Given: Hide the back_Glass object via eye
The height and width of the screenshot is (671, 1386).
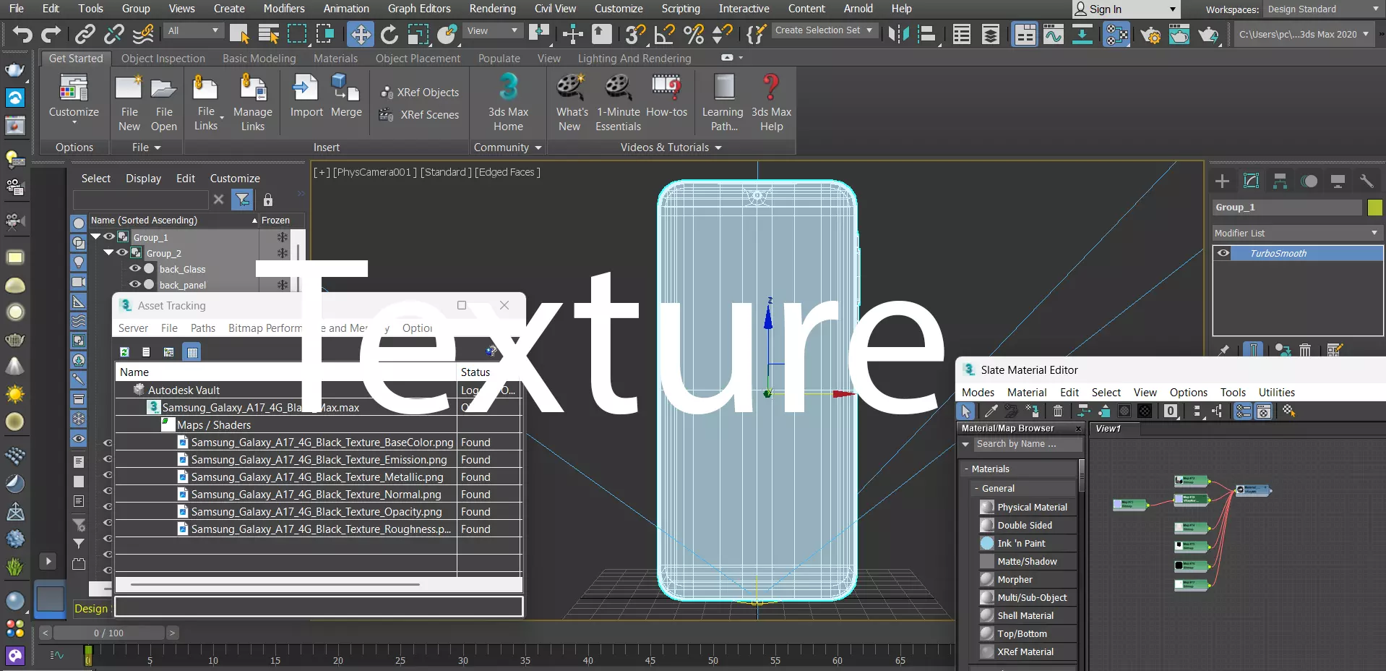Looking at the screenshot, I should click(x=135, y=268).
